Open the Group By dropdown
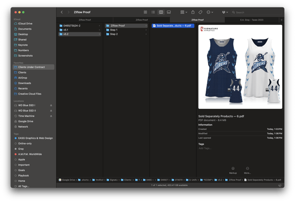This screenshot has height=202, width=295. pyautogui.click(x=184, y=12)
